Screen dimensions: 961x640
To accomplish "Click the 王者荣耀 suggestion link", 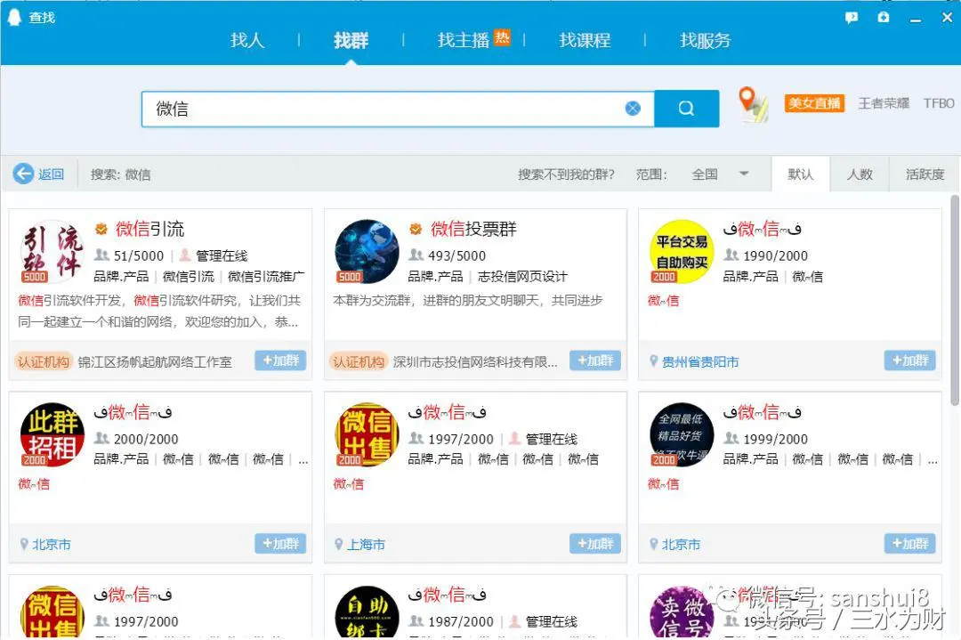I will point(884,103).
